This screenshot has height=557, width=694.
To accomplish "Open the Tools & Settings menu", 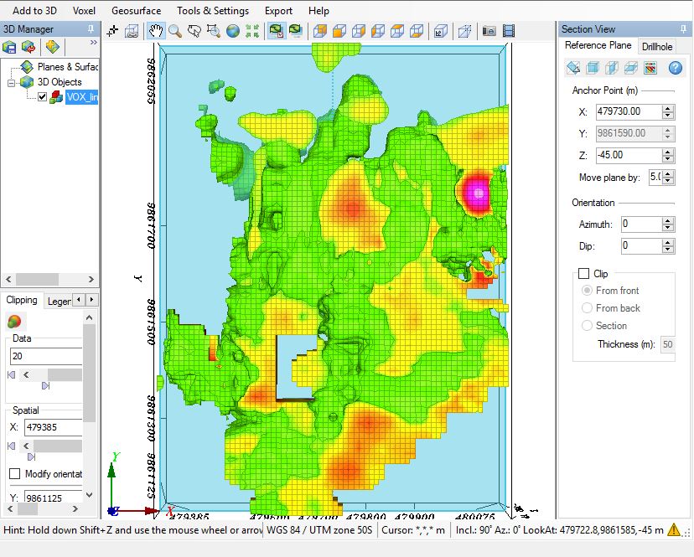I will [x=212, y=11].
